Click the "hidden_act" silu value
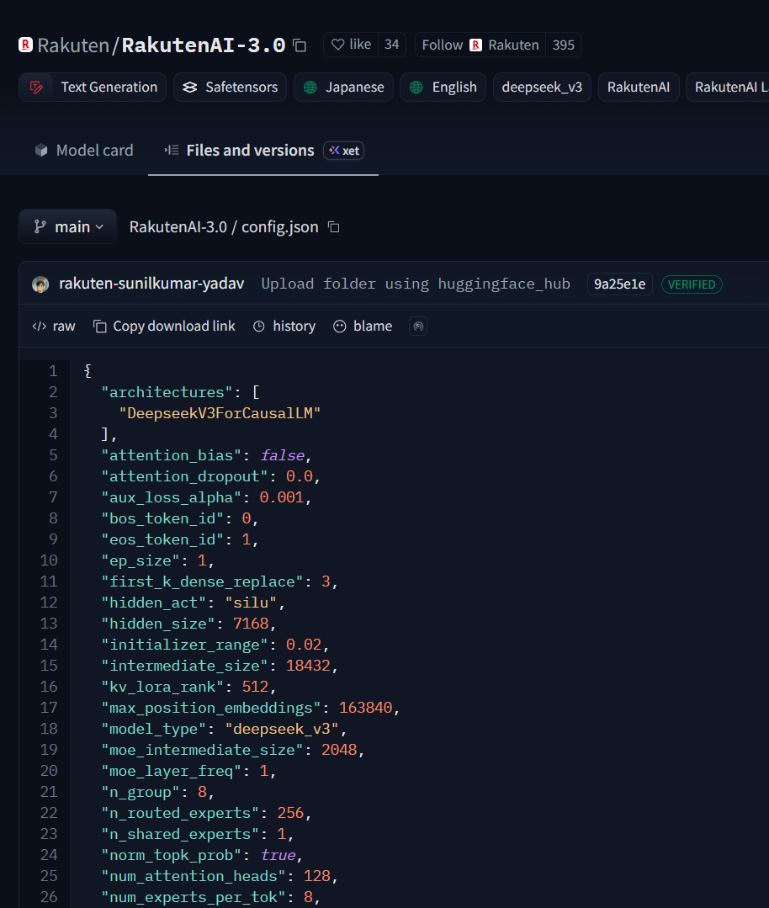This screenshot has height=908, width=769. [x=251, y=603]
